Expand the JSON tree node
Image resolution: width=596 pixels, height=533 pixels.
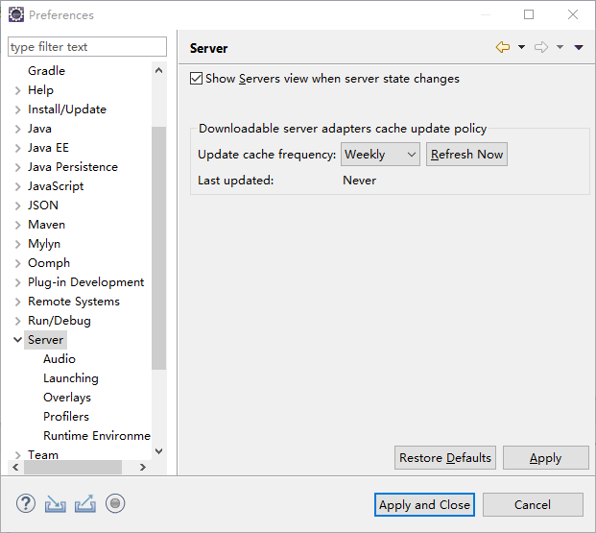pyautogui.click(x=17, y=206)
